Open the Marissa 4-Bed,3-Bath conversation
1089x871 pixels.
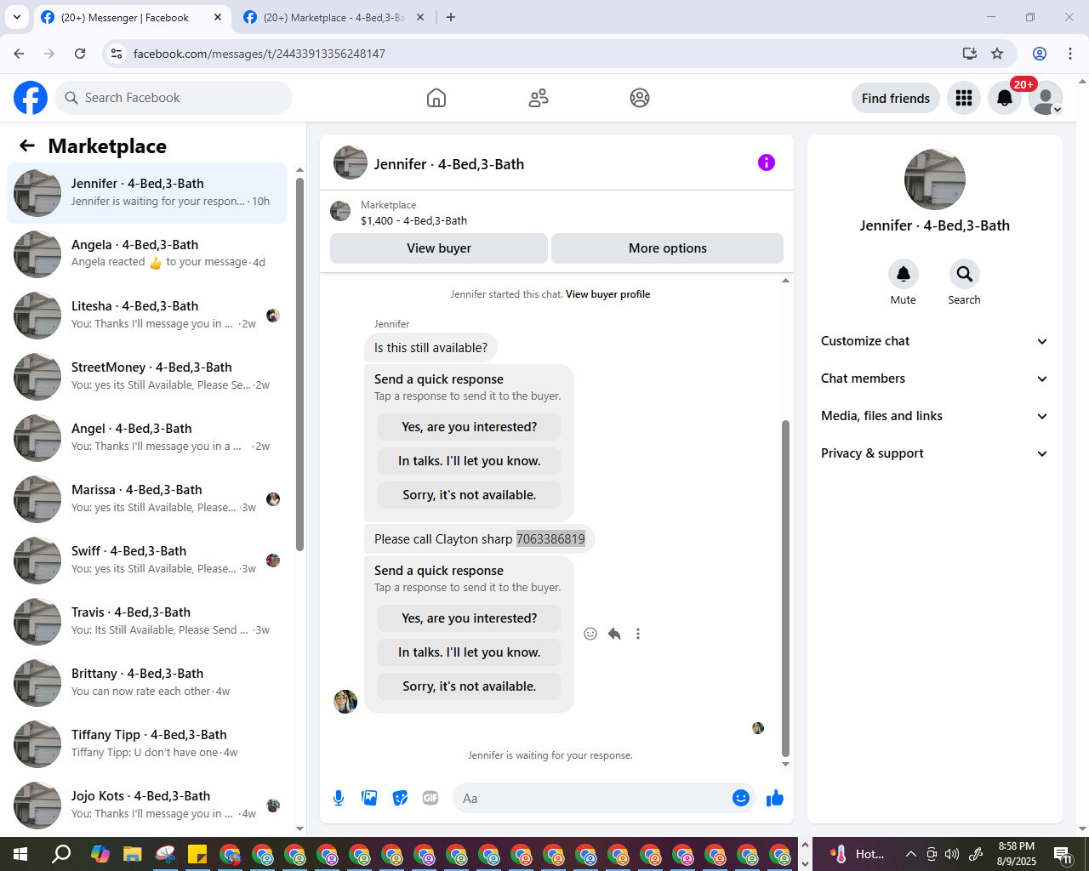point(146,499)
